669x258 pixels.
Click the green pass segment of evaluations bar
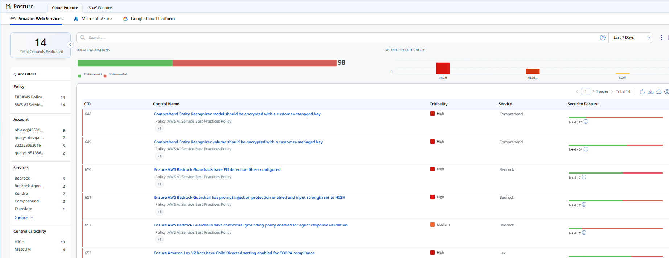tap(125, 63)
